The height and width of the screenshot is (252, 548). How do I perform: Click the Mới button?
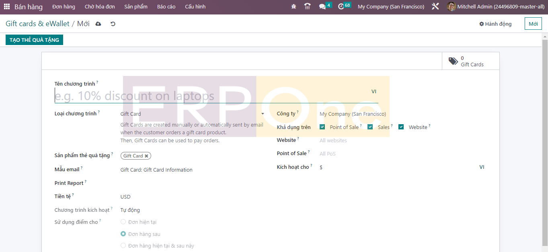pos(533,24)
